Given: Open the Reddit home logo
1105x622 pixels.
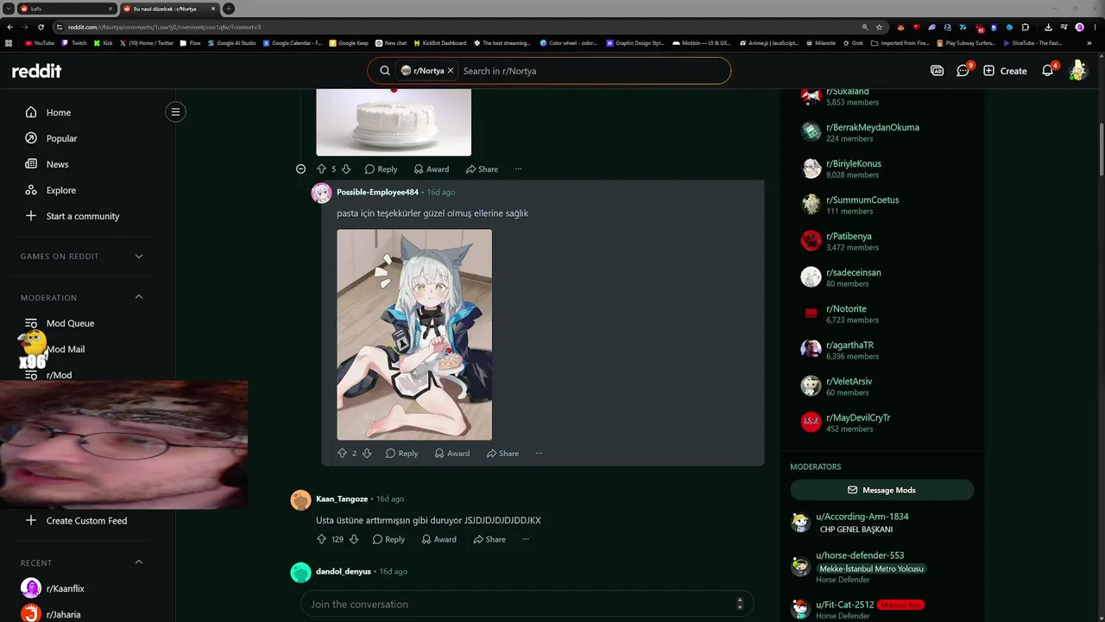Looking at the screenshot, I should click(36, 71).
